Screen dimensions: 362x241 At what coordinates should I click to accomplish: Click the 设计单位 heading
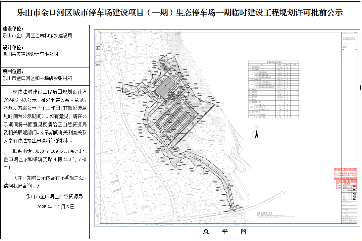pyautogui.click(x=14, y=47)
